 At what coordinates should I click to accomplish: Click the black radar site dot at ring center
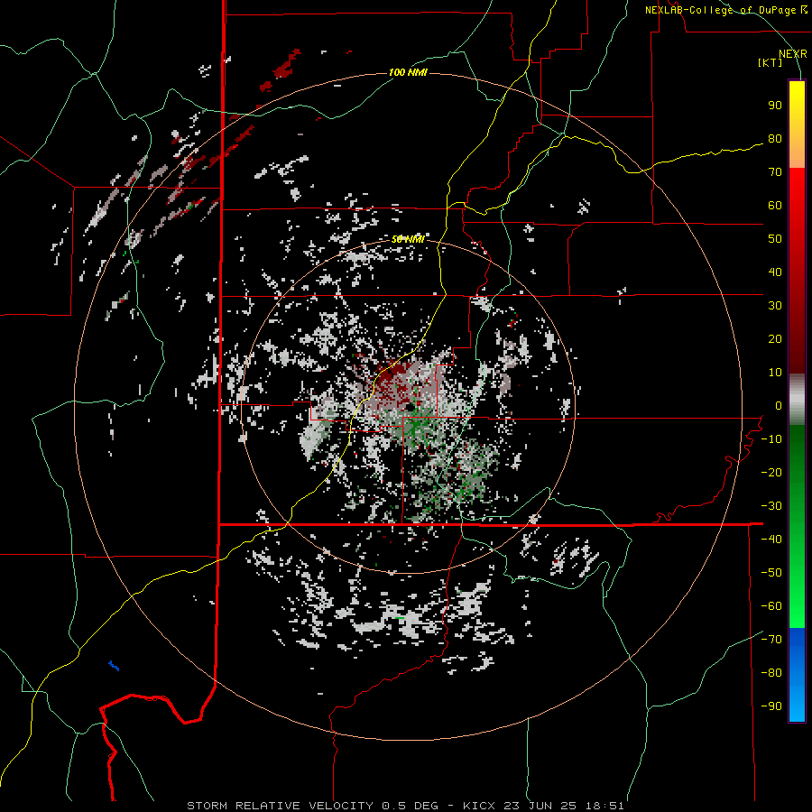pos(410,408)
